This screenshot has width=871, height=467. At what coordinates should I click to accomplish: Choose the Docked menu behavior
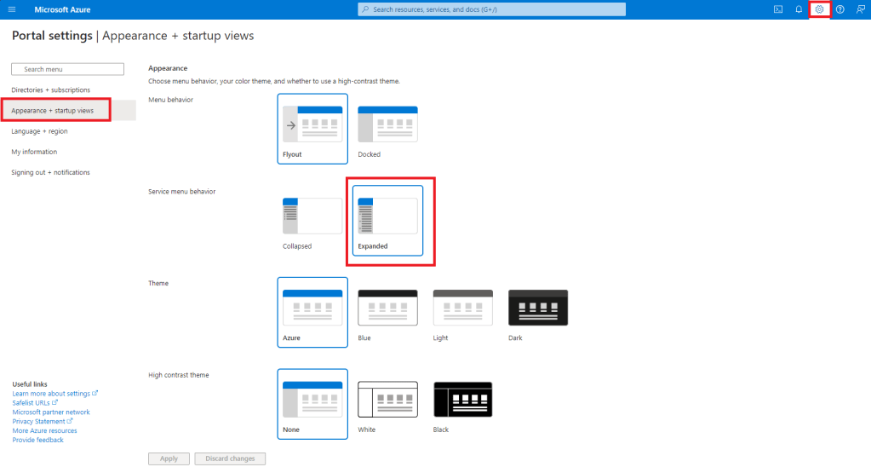tap(387, 128)
